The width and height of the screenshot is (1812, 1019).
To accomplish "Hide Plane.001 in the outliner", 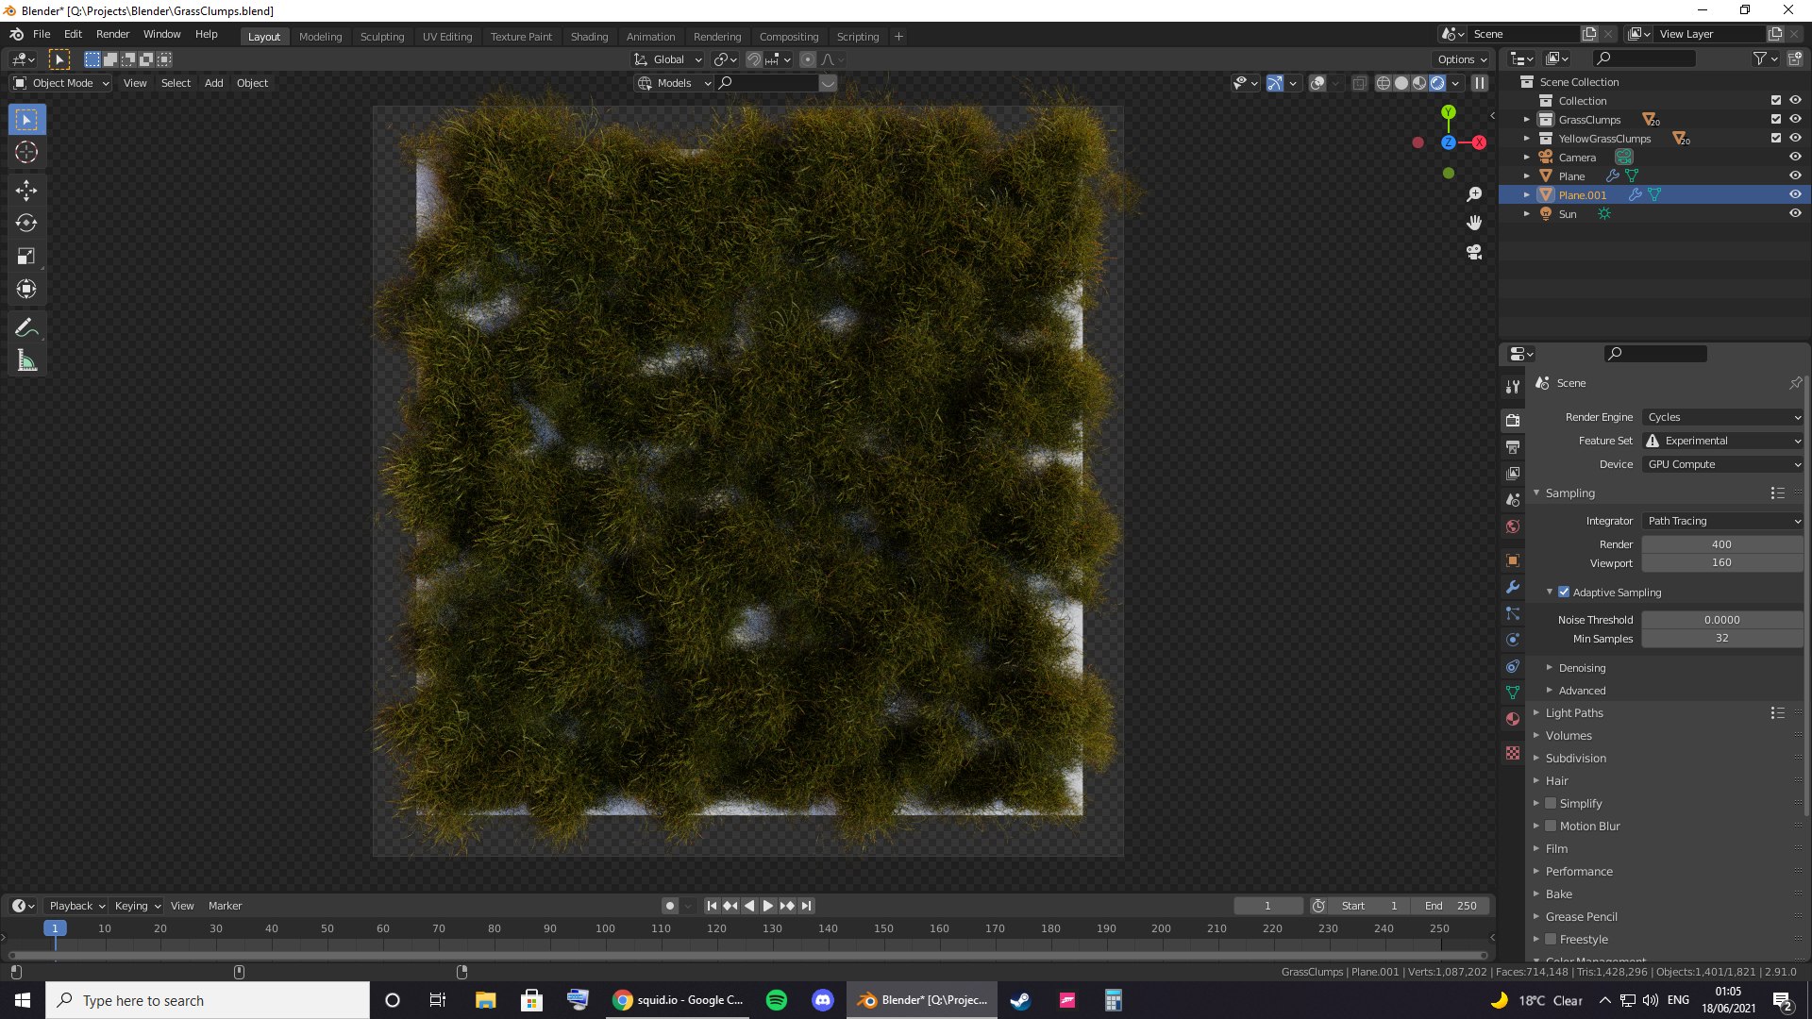I will 1795,194.
